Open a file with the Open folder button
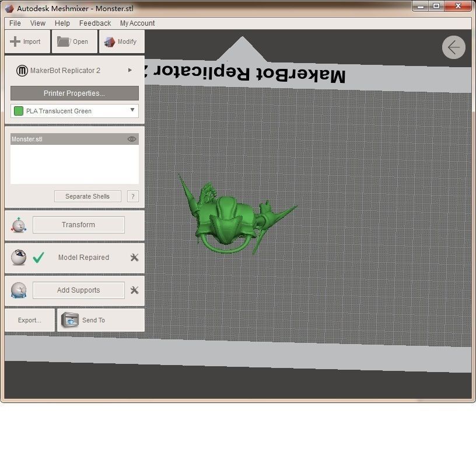 [75, 41]
